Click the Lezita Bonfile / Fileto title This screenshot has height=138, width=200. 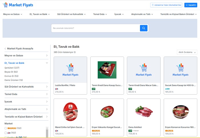pos(65,85)
